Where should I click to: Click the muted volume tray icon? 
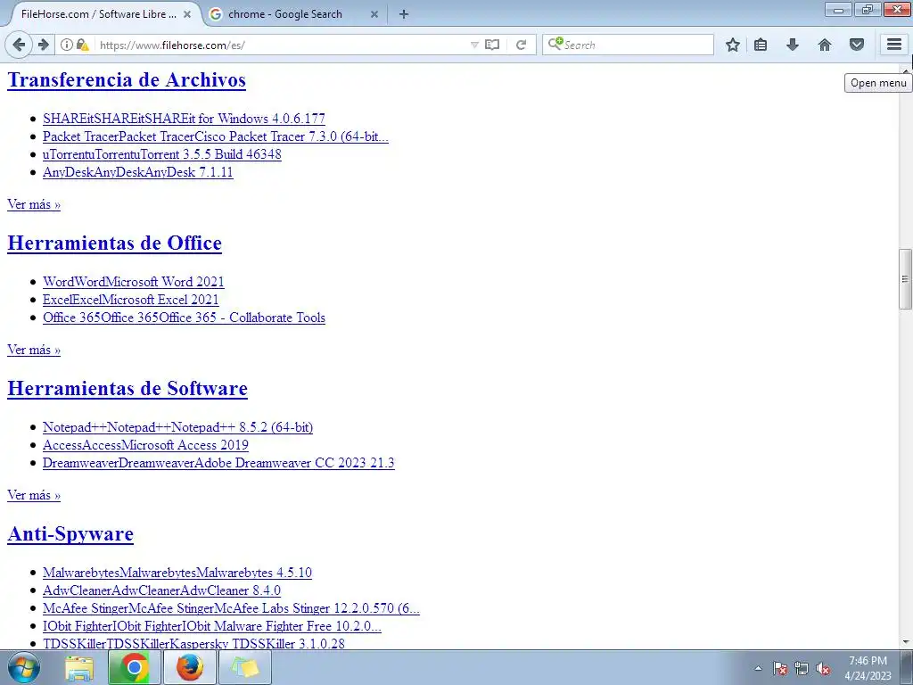823,668
